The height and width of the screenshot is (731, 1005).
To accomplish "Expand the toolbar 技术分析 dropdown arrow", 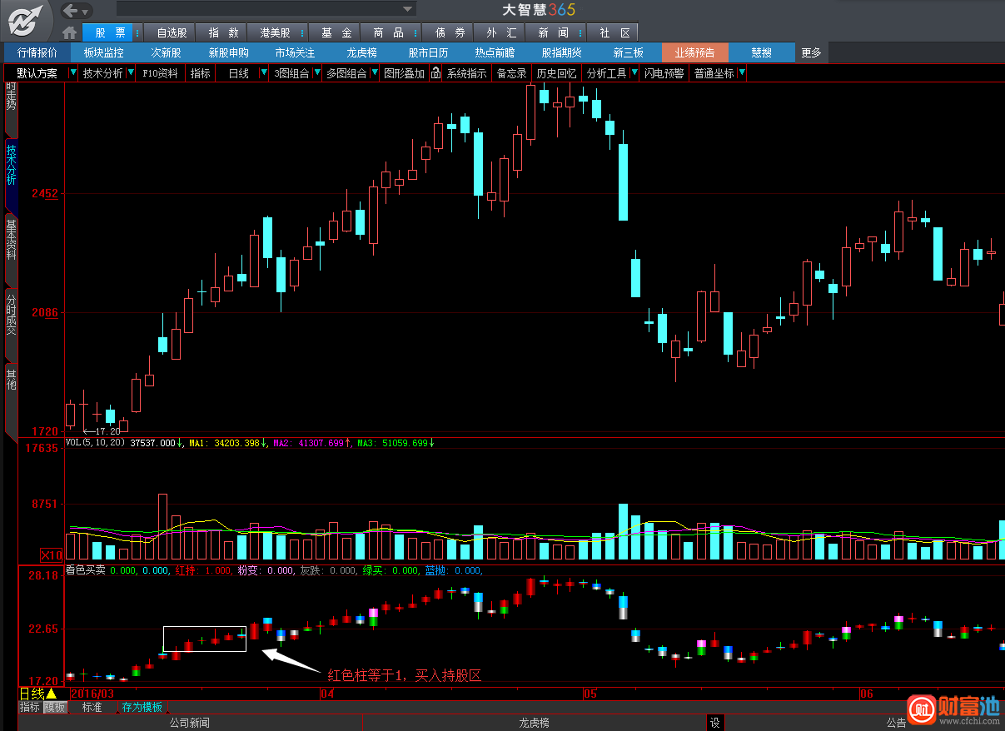I will point(131,73).
